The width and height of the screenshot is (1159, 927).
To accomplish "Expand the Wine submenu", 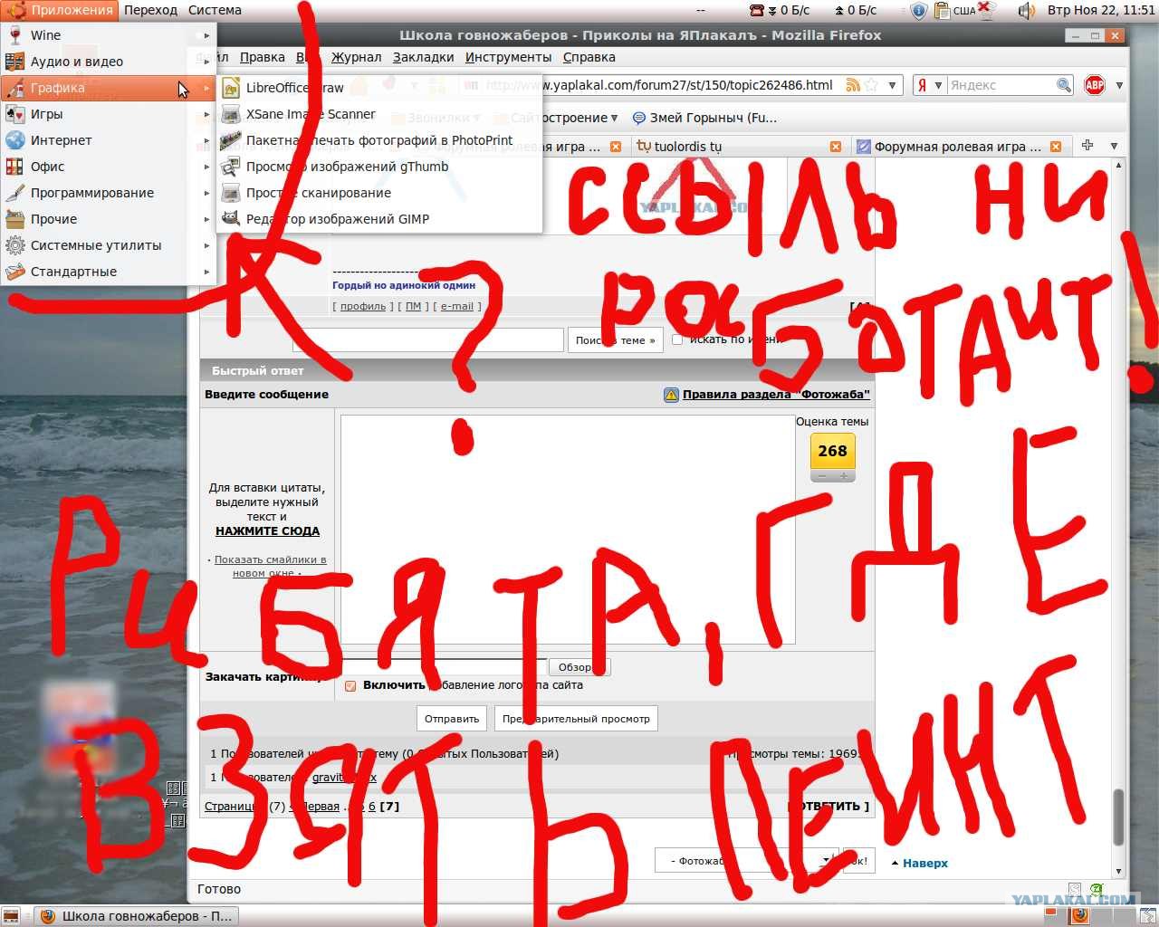I will 109,35.
